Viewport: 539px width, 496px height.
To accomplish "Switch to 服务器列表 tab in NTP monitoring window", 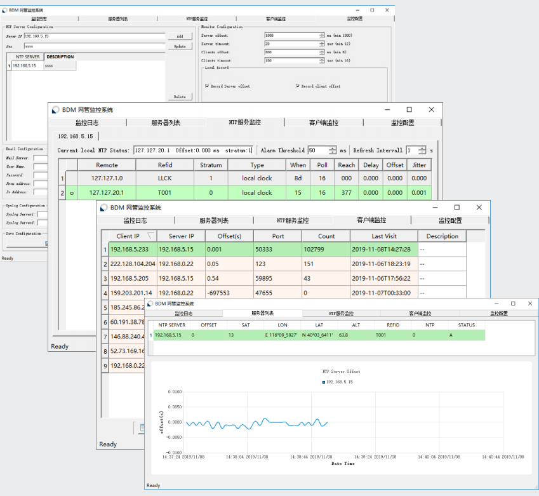I will [x=166, y=123].
